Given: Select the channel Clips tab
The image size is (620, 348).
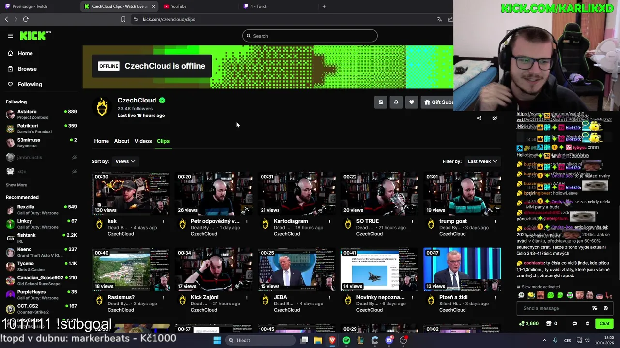Looking at the screenshot, I should click(x=163, y=141).
